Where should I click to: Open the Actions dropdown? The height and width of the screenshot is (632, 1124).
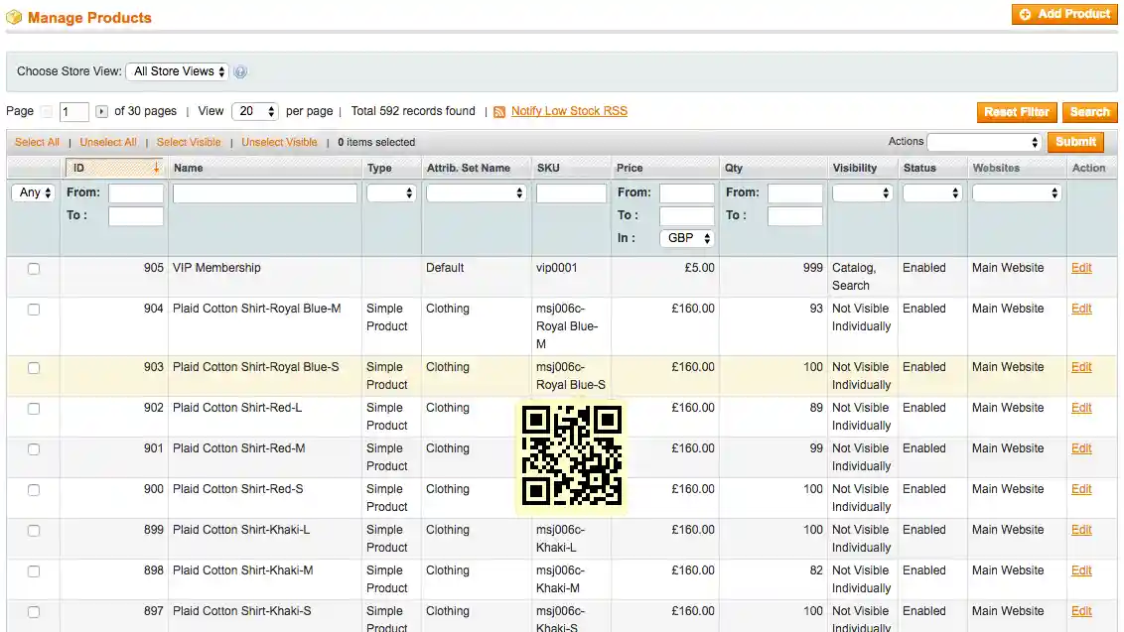tap(984, 142)
